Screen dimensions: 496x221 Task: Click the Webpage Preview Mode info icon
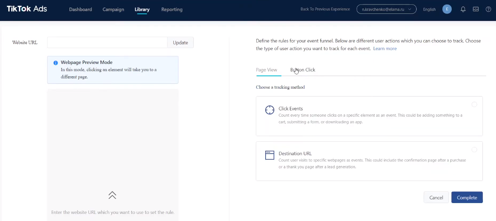(x=55, y=63)
